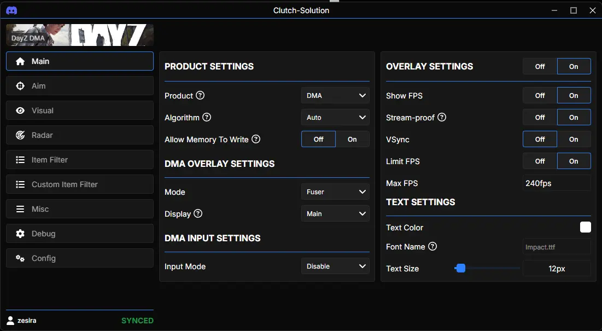Click the Algorithm help question mark

point(207,117)
